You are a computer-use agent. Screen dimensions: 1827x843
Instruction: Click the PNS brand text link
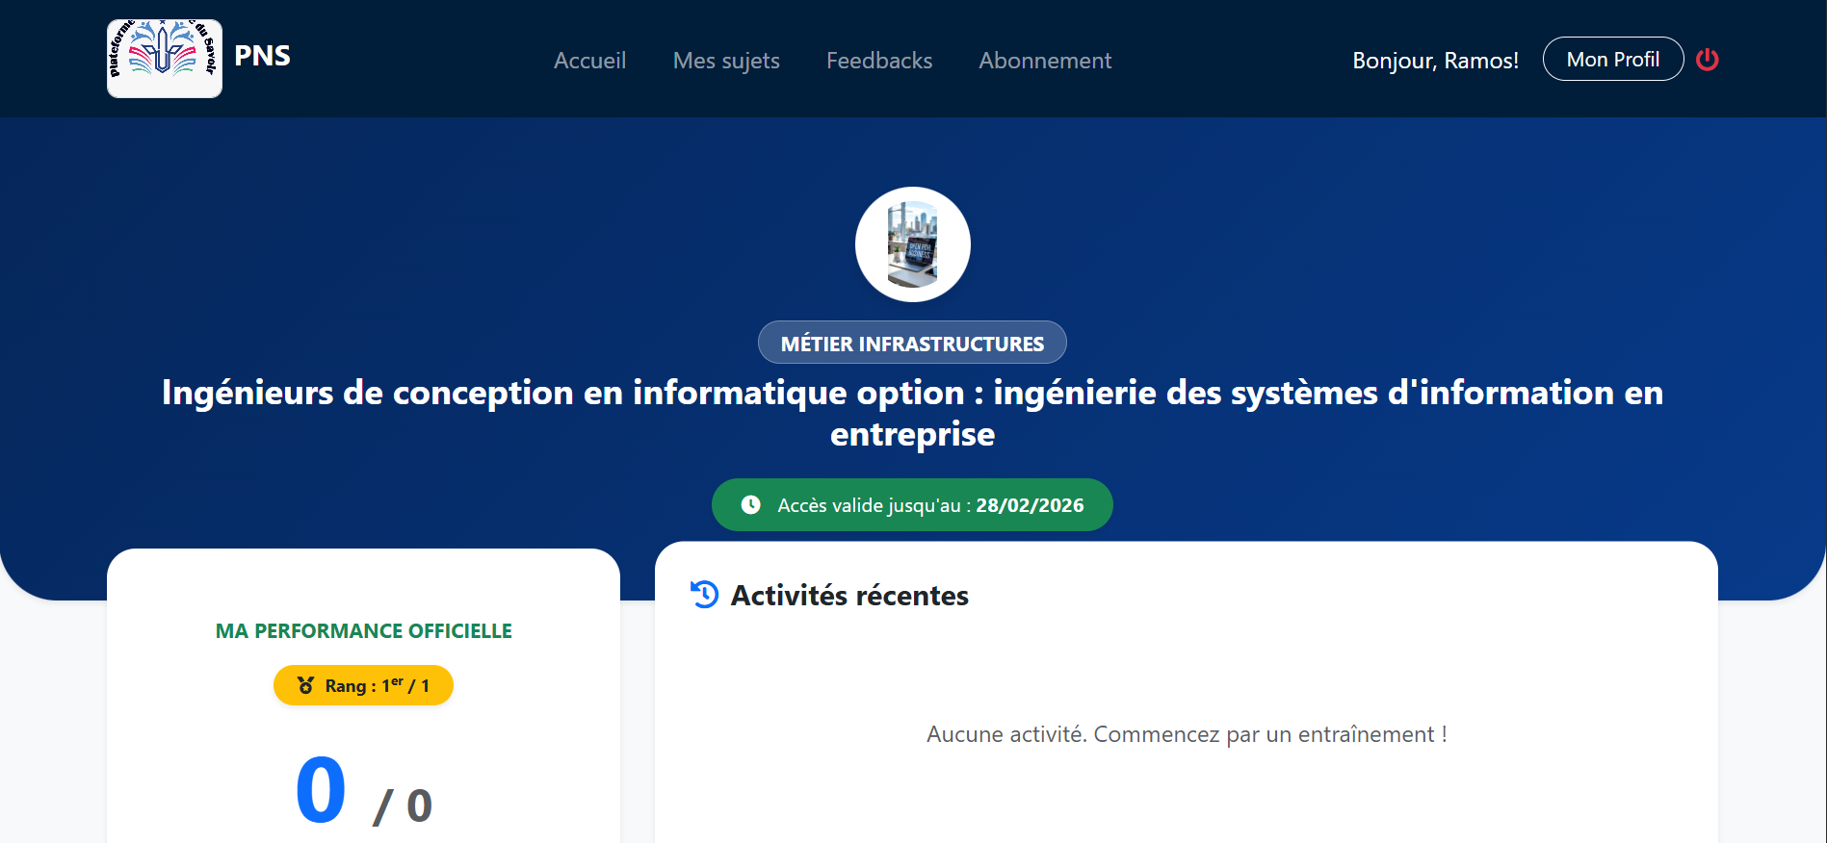(262, 56)
